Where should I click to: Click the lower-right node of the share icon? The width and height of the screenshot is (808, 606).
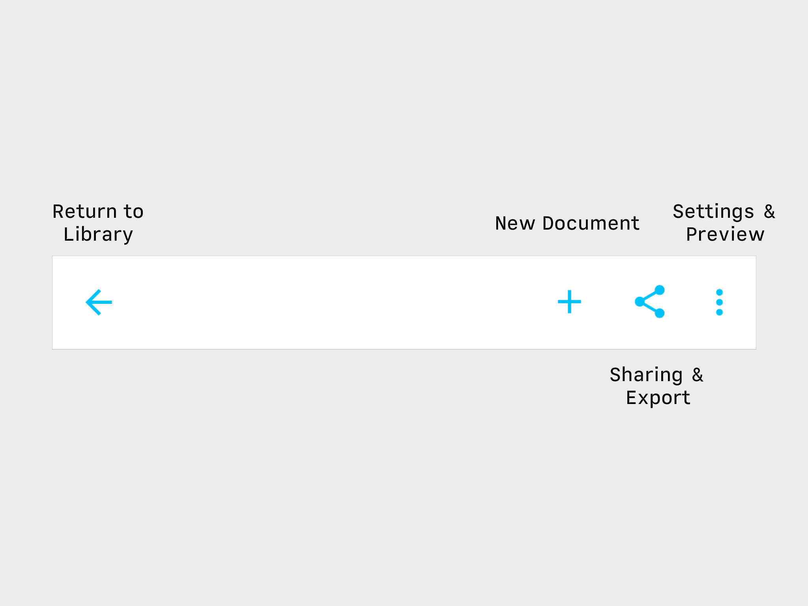tap(660, 313)
